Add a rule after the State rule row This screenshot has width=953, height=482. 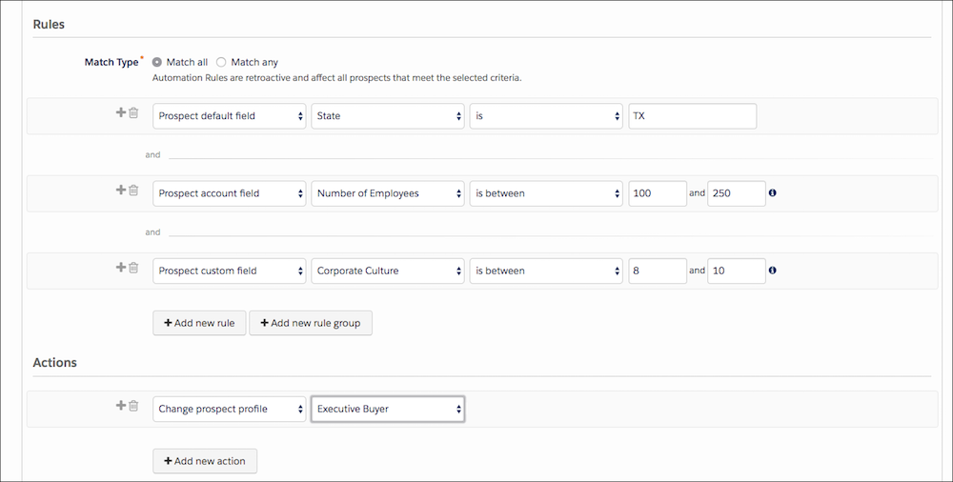(120, 112)
